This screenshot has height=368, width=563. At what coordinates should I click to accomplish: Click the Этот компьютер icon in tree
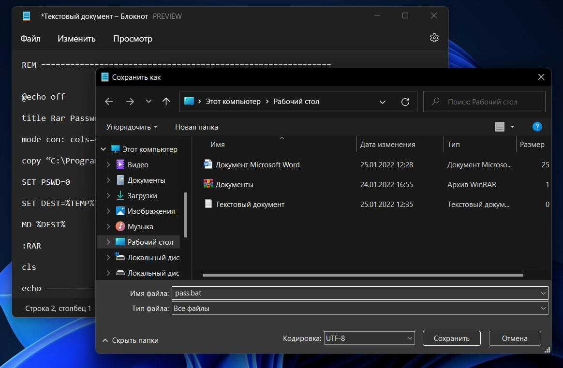pos(115,149)
